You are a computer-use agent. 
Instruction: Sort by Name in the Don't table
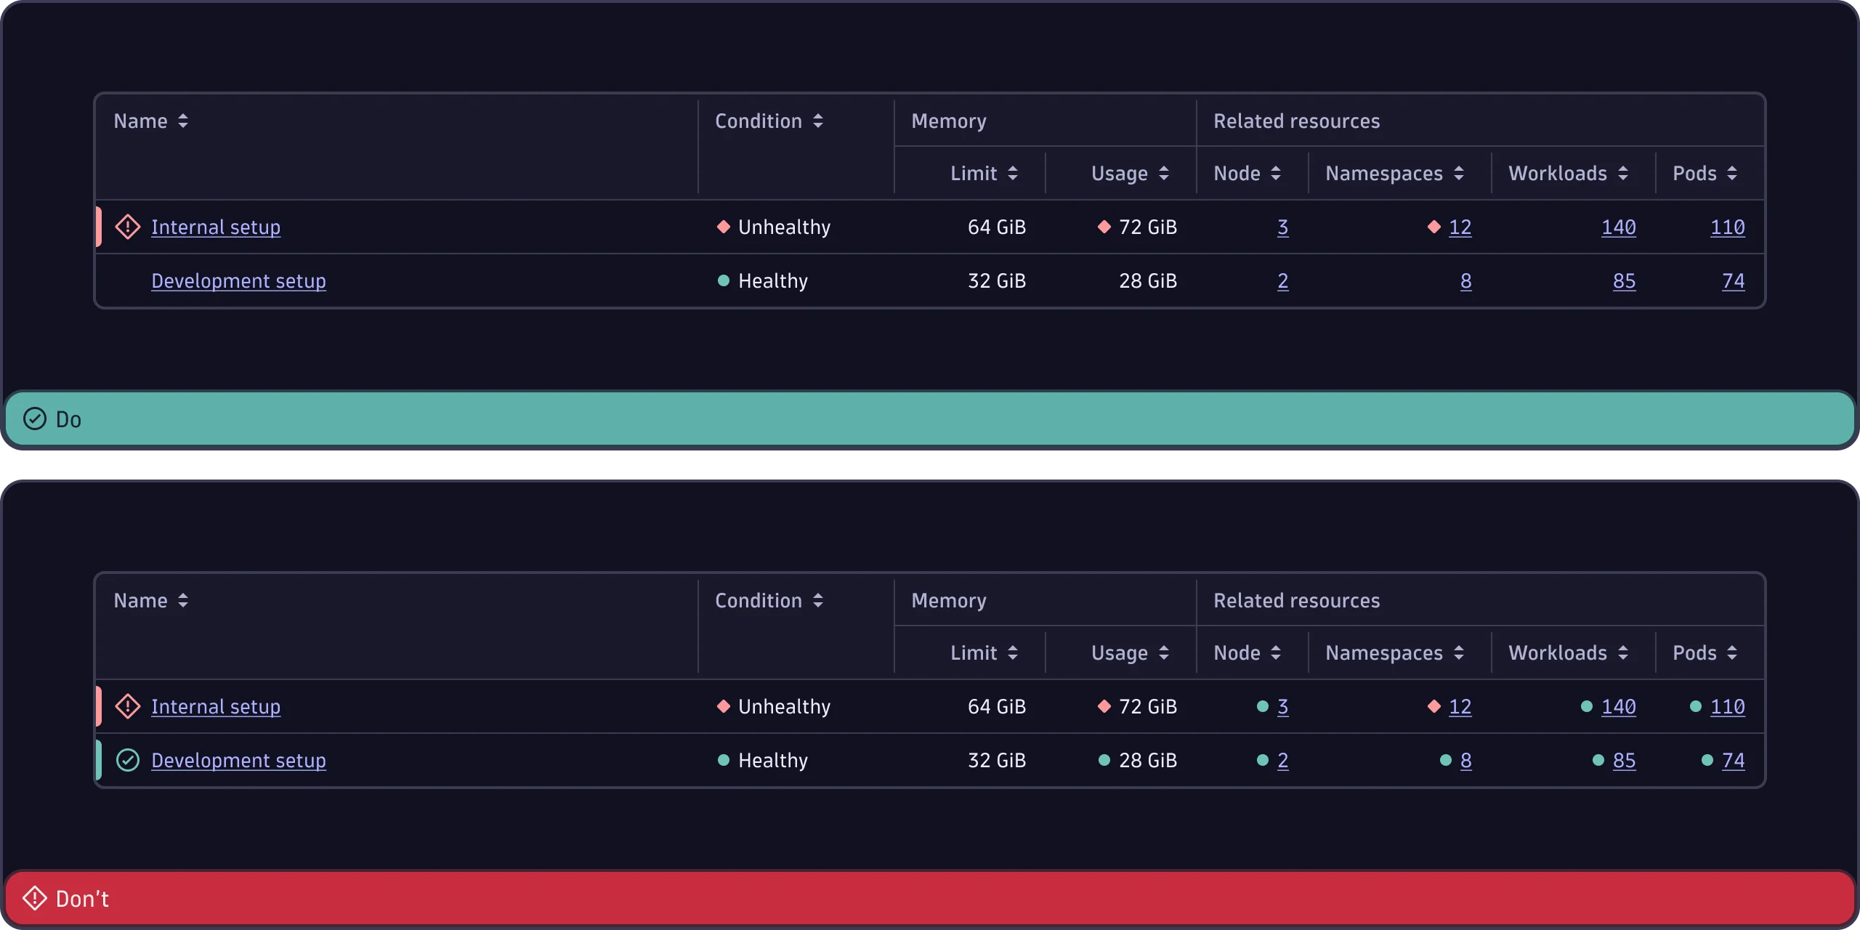click(183, 600)
